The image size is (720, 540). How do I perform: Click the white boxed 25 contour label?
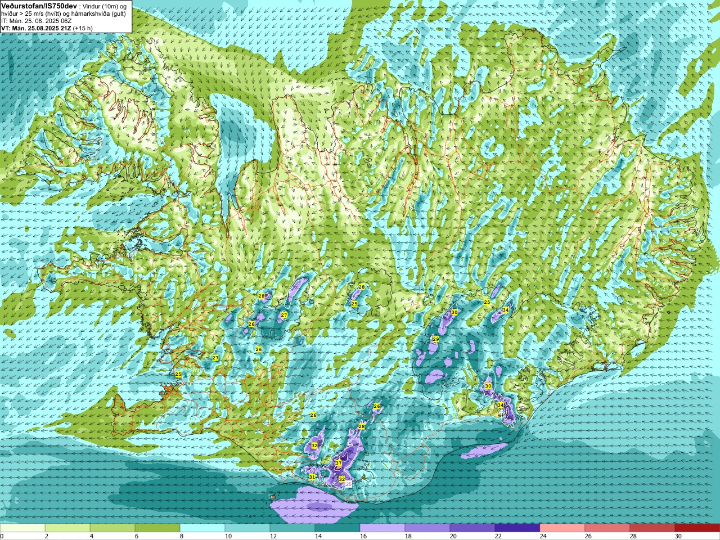point(348,484)
